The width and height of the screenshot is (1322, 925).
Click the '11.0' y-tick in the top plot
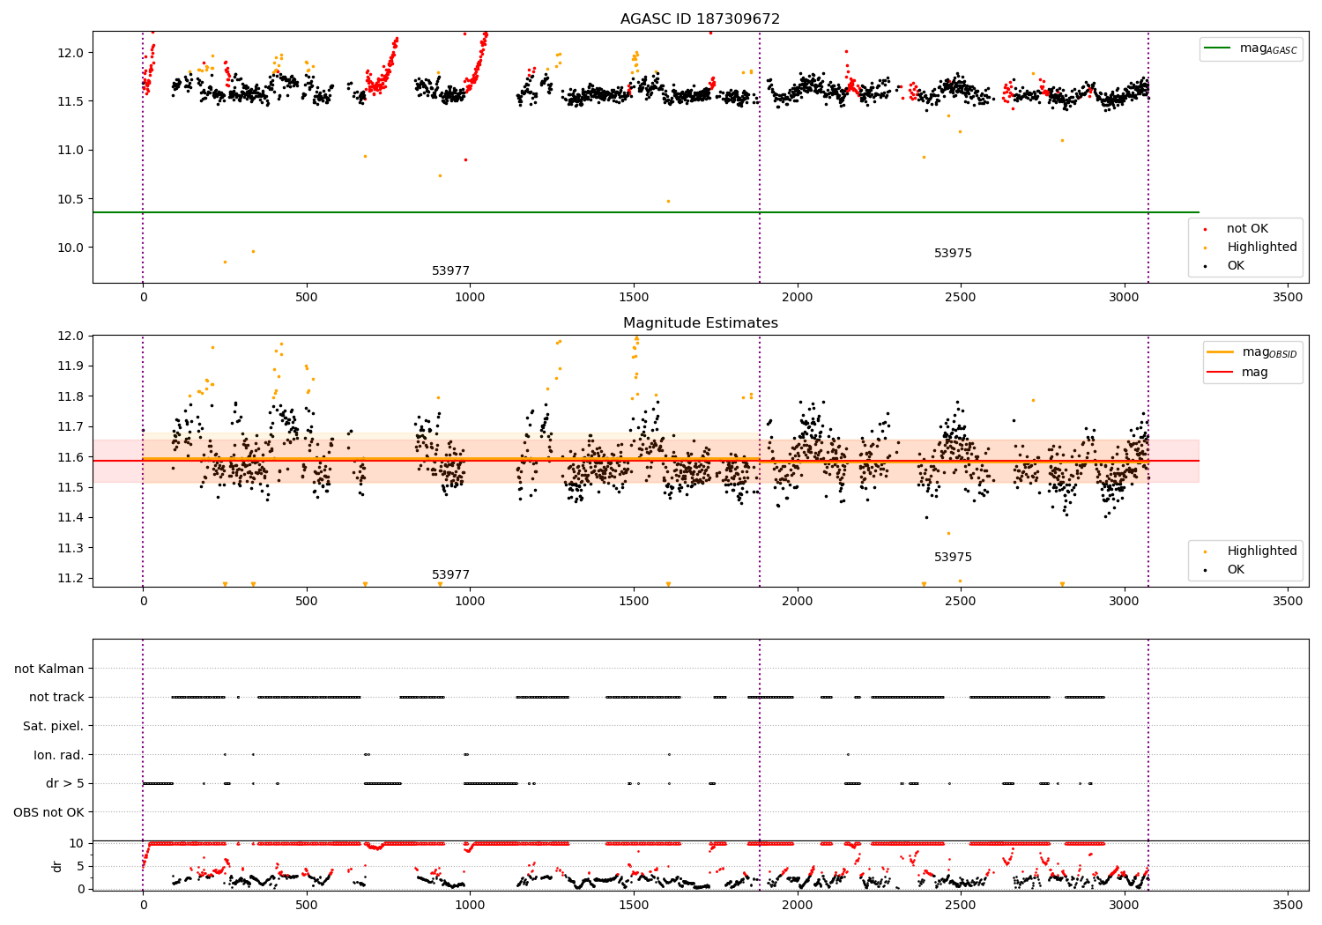click(x=71, y=151)
